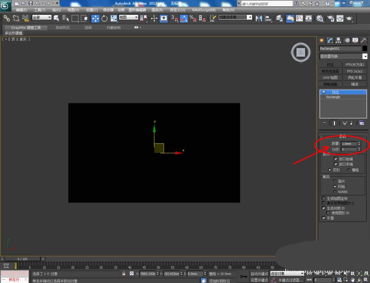The width and height of the screenshot is (370, 283).
Task: Activate Select and Scale tool
Action: (114, 18)
